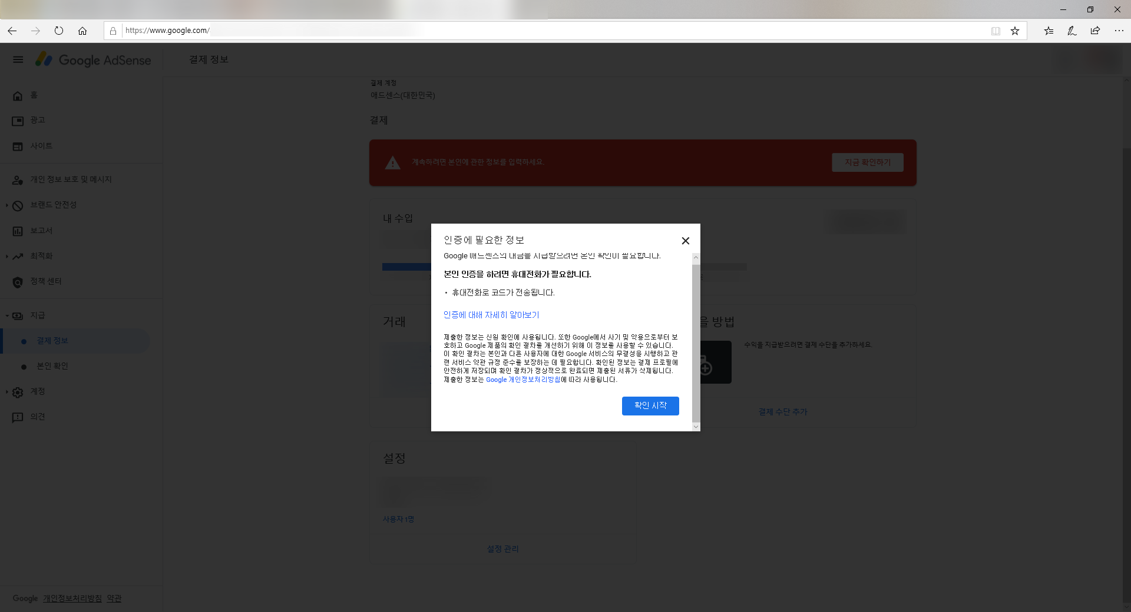1131x612 pixels.
Task: Click the Google text in the sidebar footer
Action: [x=25, y=598]
